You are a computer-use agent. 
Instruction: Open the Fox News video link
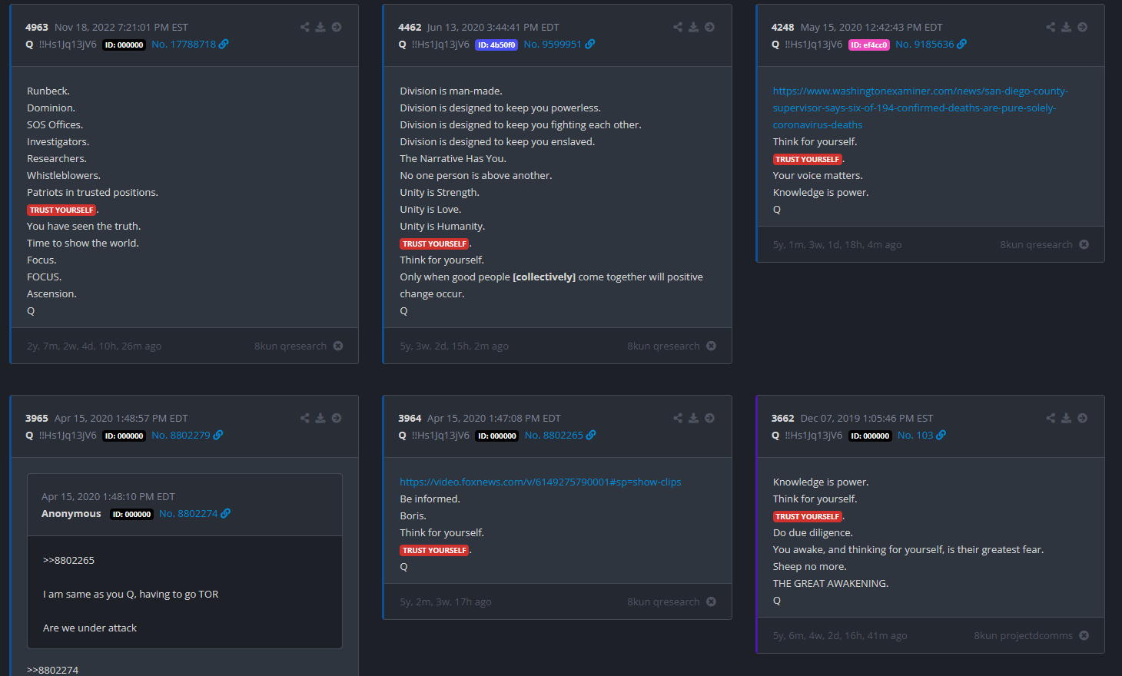tap(540, 482)
